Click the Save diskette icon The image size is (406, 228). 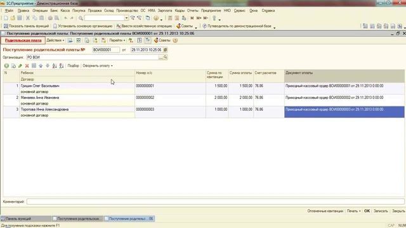pos(20,18)
